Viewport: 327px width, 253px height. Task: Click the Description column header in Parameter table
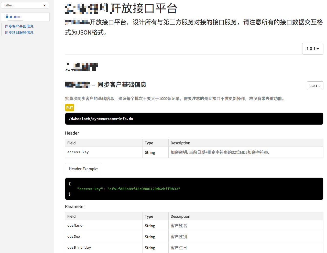(x=180, y=216)
